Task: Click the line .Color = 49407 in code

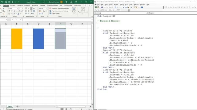Action: 118,40
